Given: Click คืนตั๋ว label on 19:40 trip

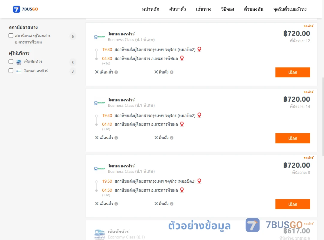Looking at the screenshot, I should click(164, 138).
